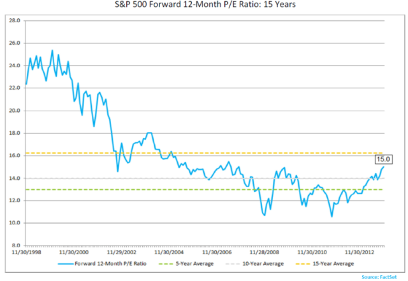Viewport: 408px width, 281px height.
Task: Open the Source: FactSet link
Action: pyautogui.click(x=381, y=277)
